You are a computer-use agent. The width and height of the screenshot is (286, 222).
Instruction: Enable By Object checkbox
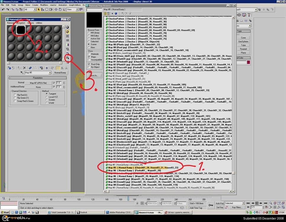(89, 67)
